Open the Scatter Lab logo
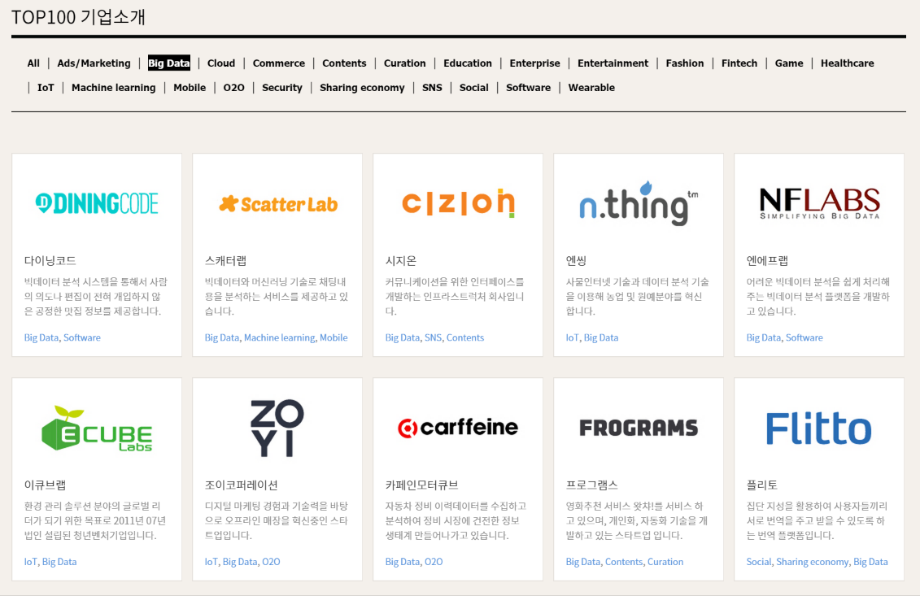920x596 pixels. tap(277, 204)
